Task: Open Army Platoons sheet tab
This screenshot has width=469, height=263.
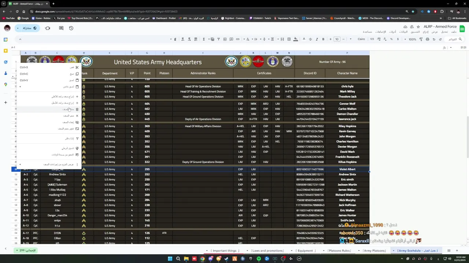Action: [374, 251]
